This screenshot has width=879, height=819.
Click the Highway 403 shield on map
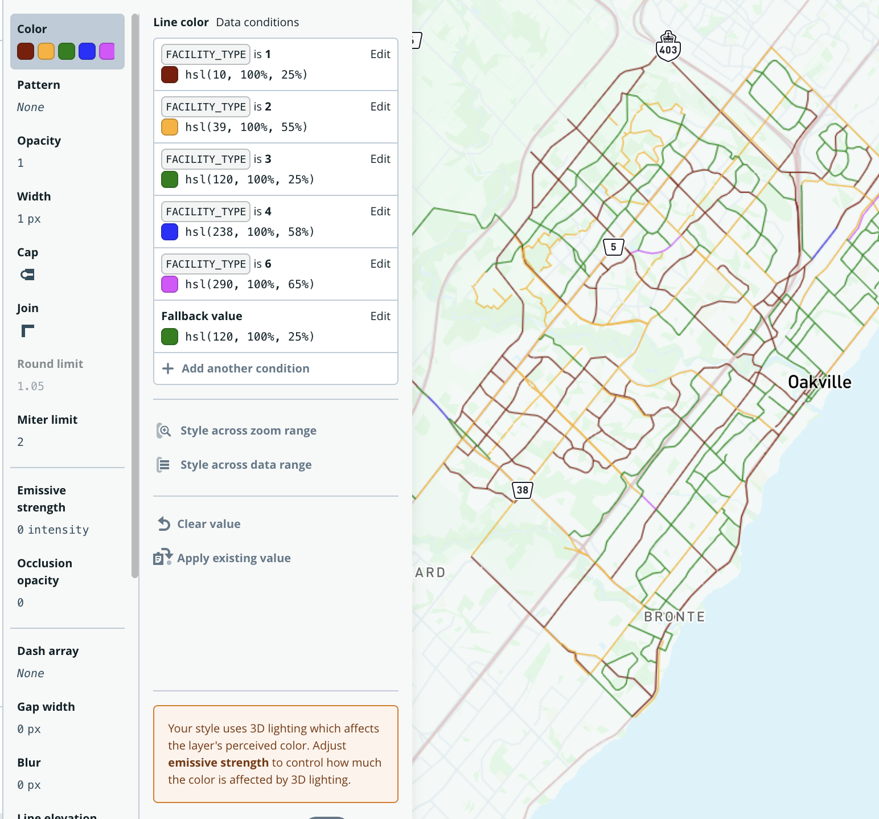[668, 47]
